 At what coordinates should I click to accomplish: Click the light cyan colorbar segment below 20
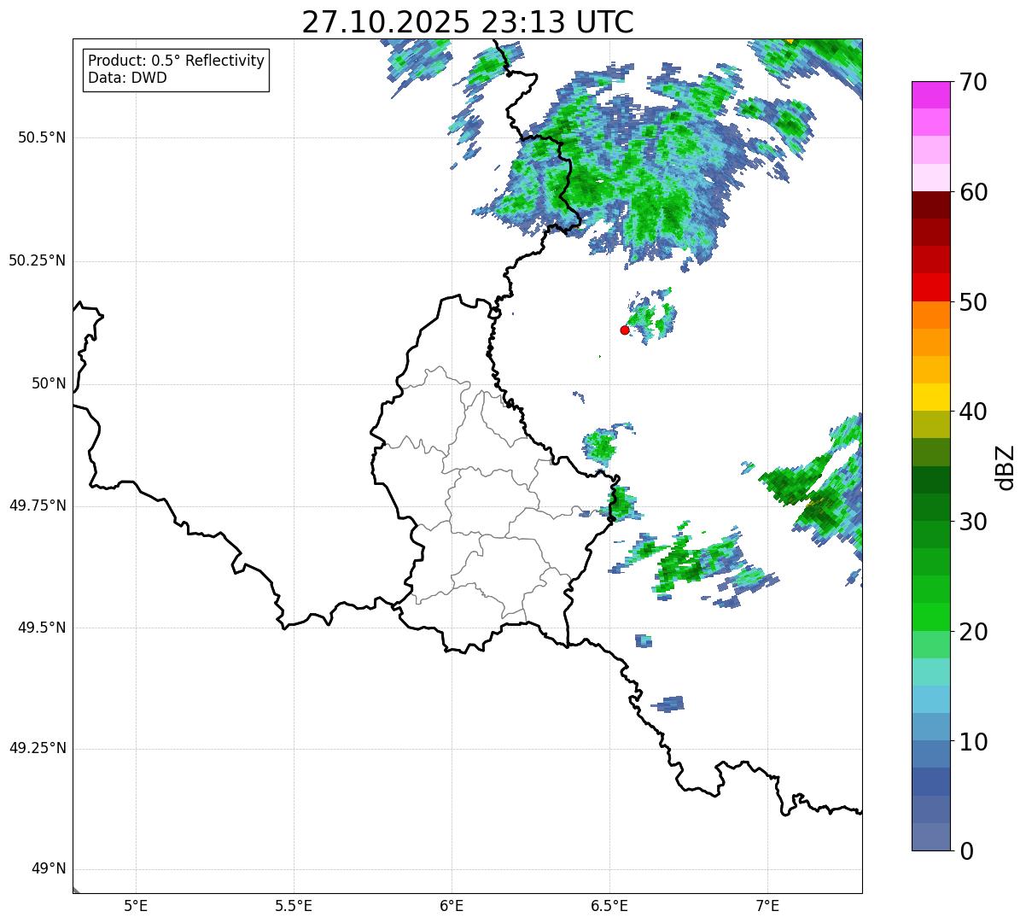tap(930, 672)
